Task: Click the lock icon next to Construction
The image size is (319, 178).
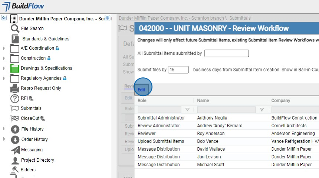Action: point(49,58)
